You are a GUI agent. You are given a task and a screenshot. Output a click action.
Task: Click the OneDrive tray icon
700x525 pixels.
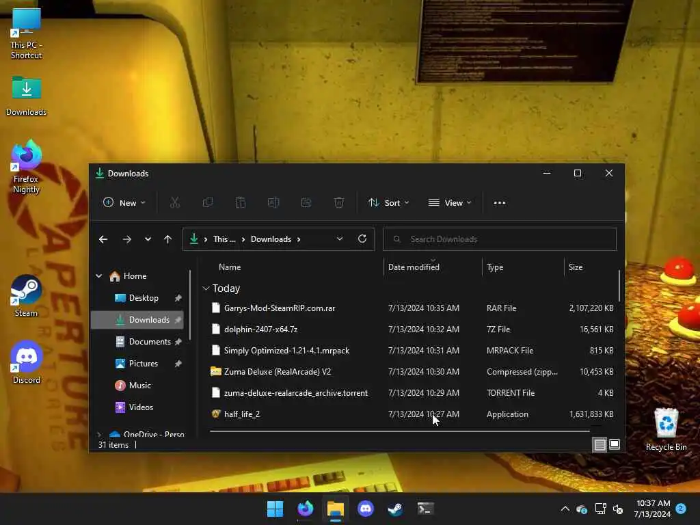[582, 509]
